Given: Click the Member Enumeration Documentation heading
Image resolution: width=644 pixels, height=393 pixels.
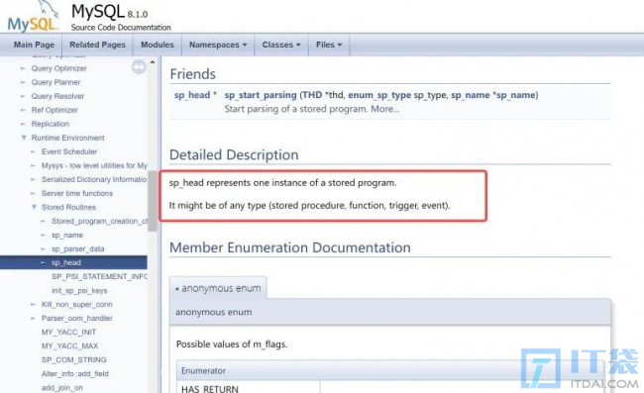Looking at the screenshot, I should point(290,247).
